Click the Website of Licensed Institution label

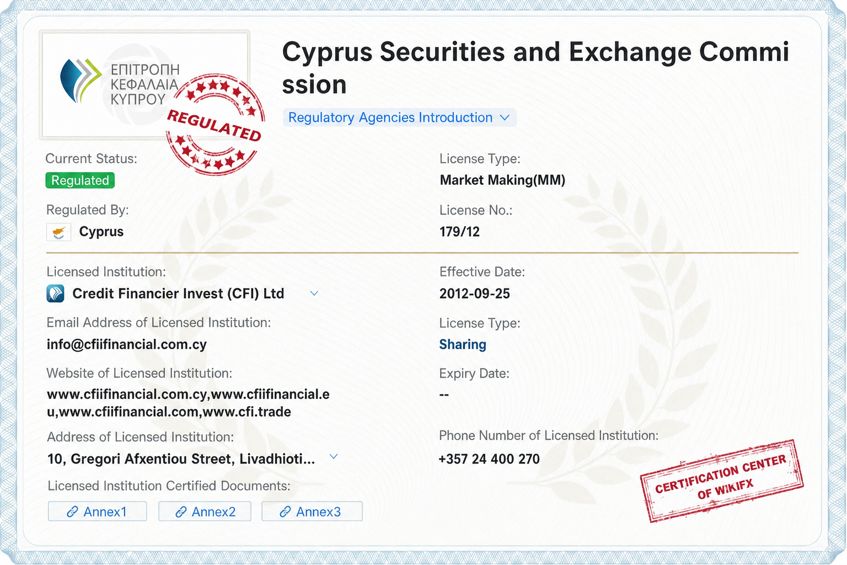coord(140,374)
